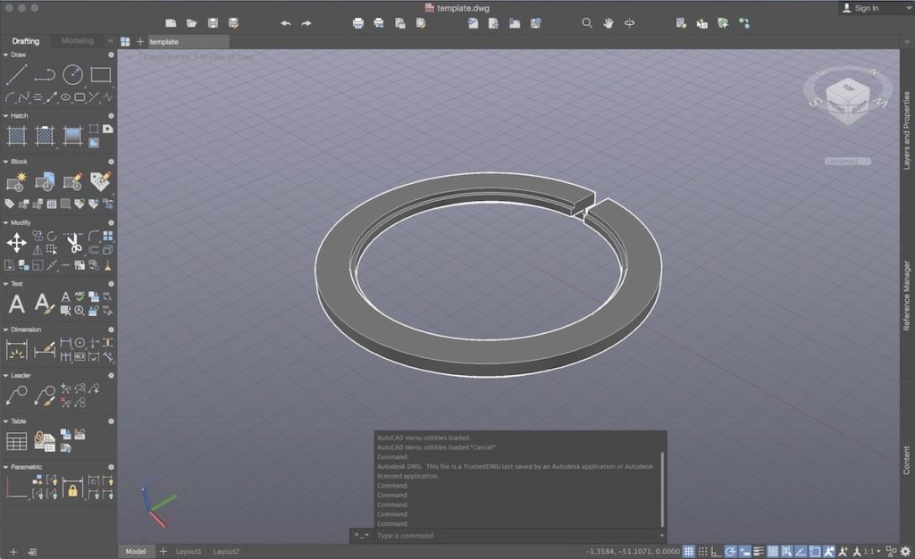Click the New drawing toolbar icon
Viewport: 915px width, 559px height.
pos(171,23)
